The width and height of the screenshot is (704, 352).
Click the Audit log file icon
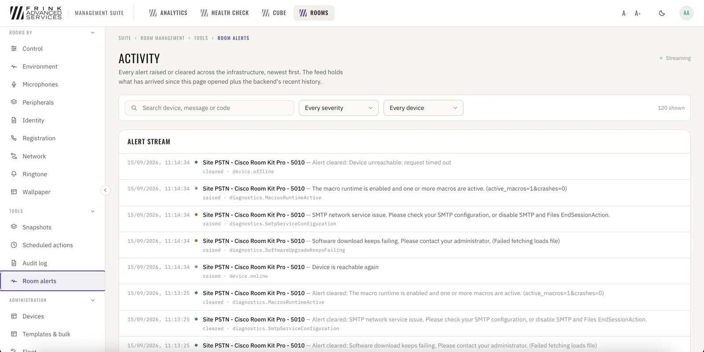pyautogui.click(x=14, y=263)
